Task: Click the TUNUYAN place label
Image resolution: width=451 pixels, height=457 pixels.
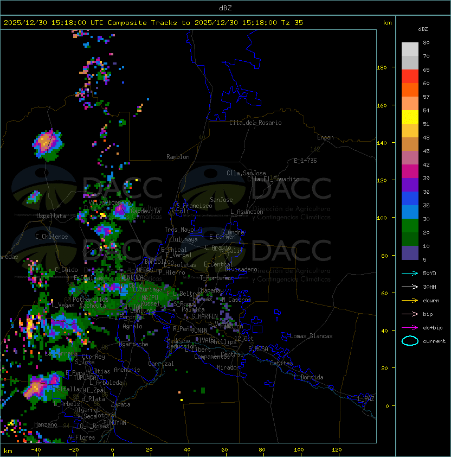Action: click(115, 423)
